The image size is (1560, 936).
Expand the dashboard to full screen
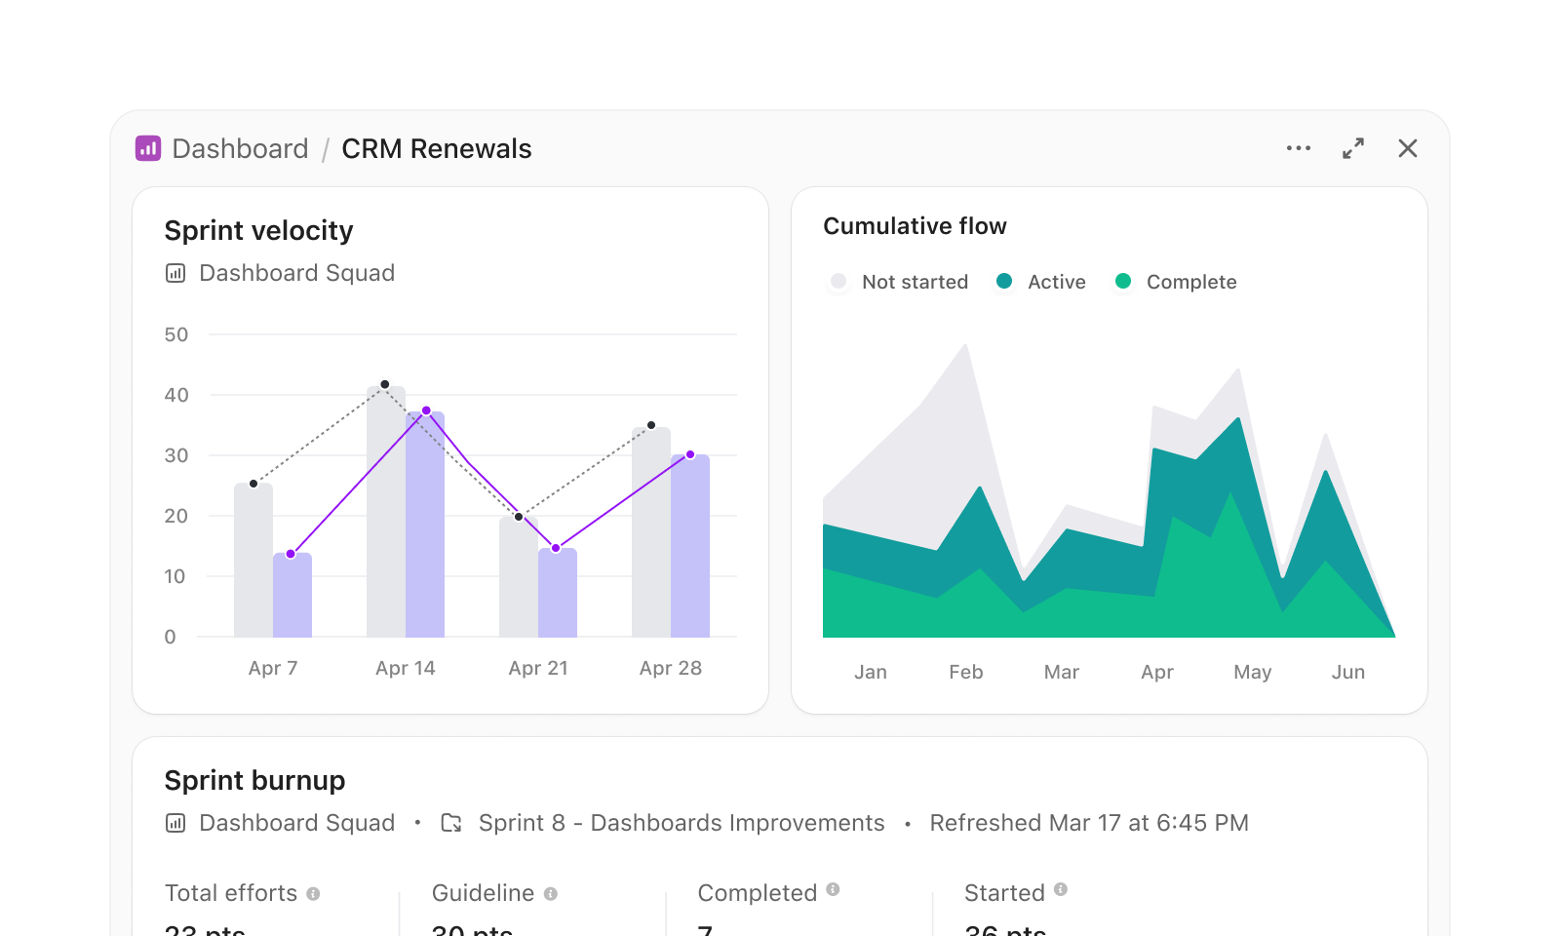pos(1353,148)
